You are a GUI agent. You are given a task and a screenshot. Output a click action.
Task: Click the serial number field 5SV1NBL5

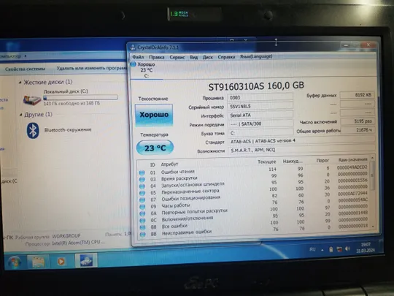pyautogui.click(x=260, y=106)
